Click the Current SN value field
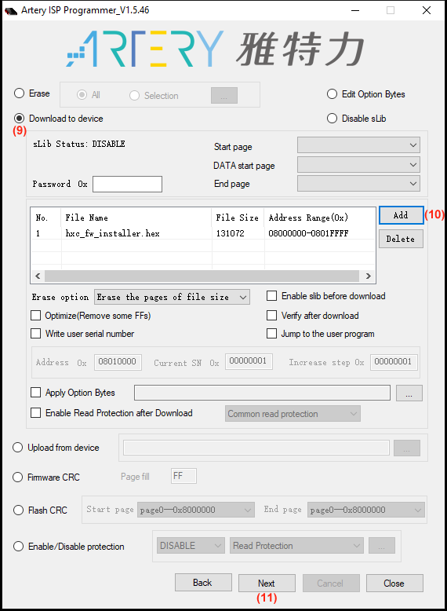 249,361
